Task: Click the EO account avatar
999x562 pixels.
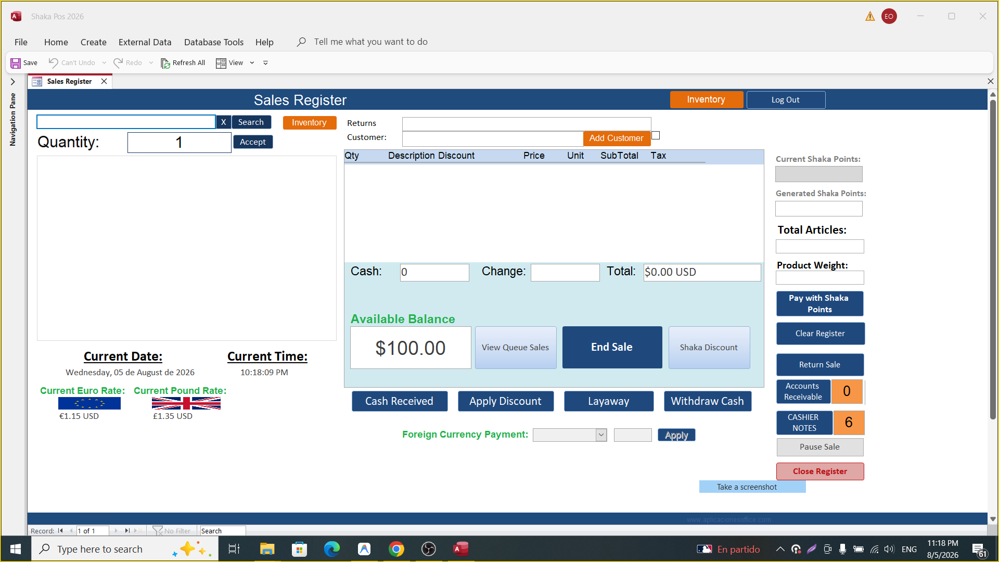Action: pyautogui.click(x=889, y=17)
